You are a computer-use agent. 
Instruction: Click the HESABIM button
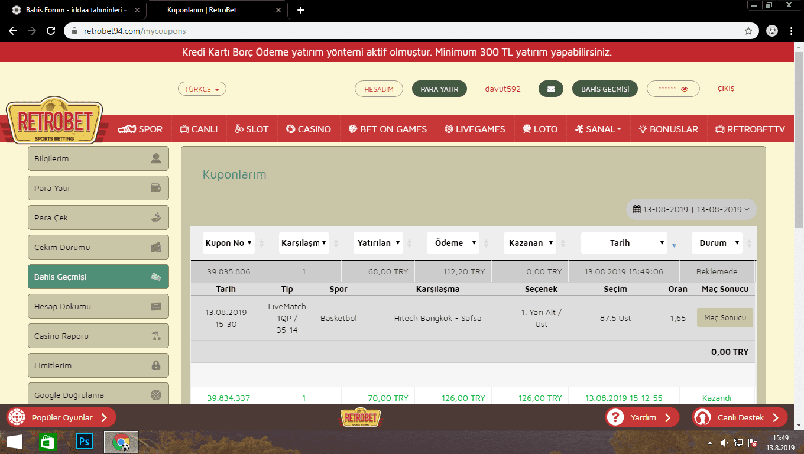click(x=379, y=89)
